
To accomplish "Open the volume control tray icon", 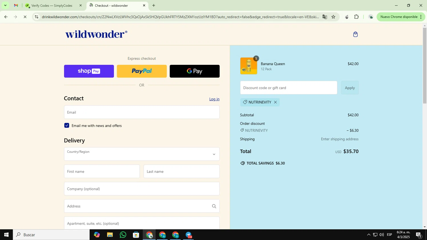I will (381, 235).
